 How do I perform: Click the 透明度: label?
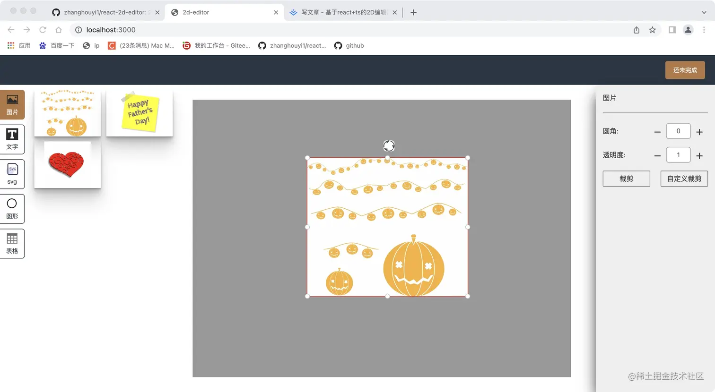[x=614, y=155]
